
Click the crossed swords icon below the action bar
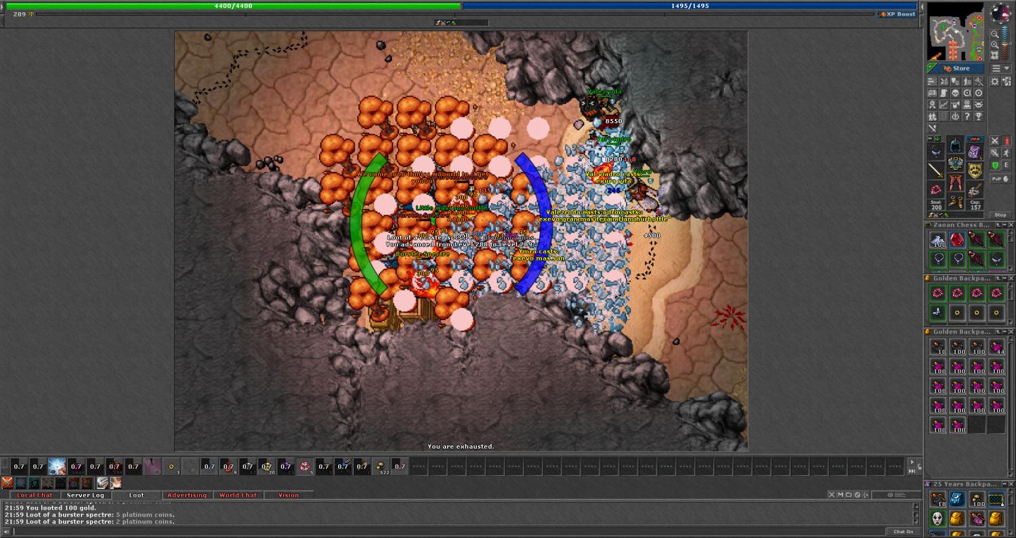click(7, 483)
